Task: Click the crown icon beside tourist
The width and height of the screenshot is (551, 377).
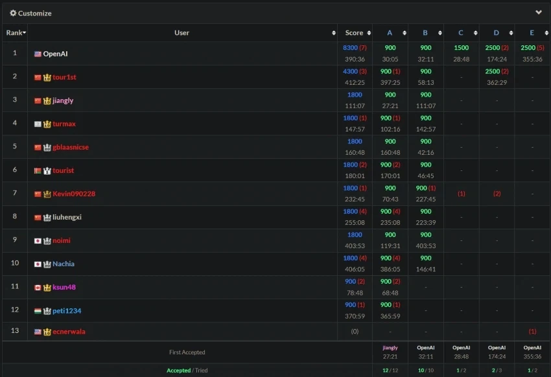Action: tap(47, 170)
